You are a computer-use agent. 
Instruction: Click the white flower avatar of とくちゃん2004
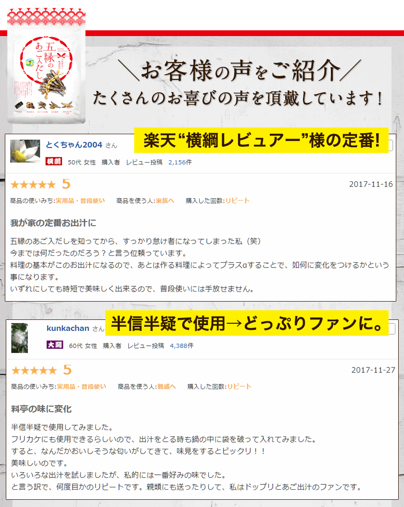(x=25, y=151)
